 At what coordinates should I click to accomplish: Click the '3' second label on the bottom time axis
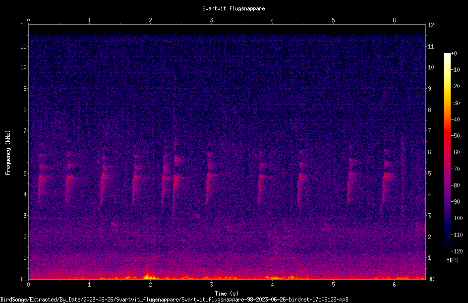(x=211, y=285)
